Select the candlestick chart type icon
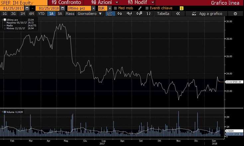Image resolution: width=244 pixels, height=146 pixels. (120, 14)
